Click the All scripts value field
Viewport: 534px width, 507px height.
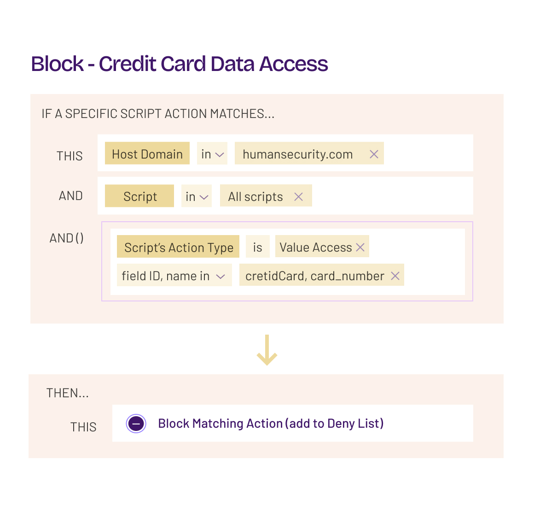(255, 197)
